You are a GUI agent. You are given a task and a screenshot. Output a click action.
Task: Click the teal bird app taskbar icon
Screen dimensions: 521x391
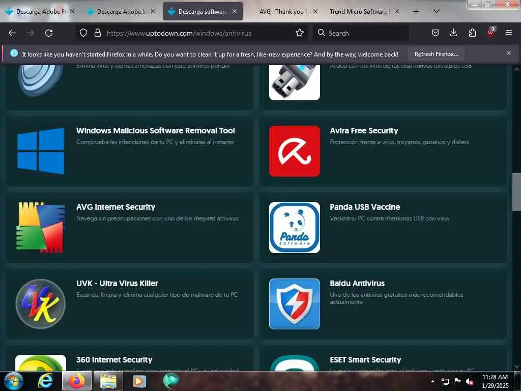[x=171, y=381]
